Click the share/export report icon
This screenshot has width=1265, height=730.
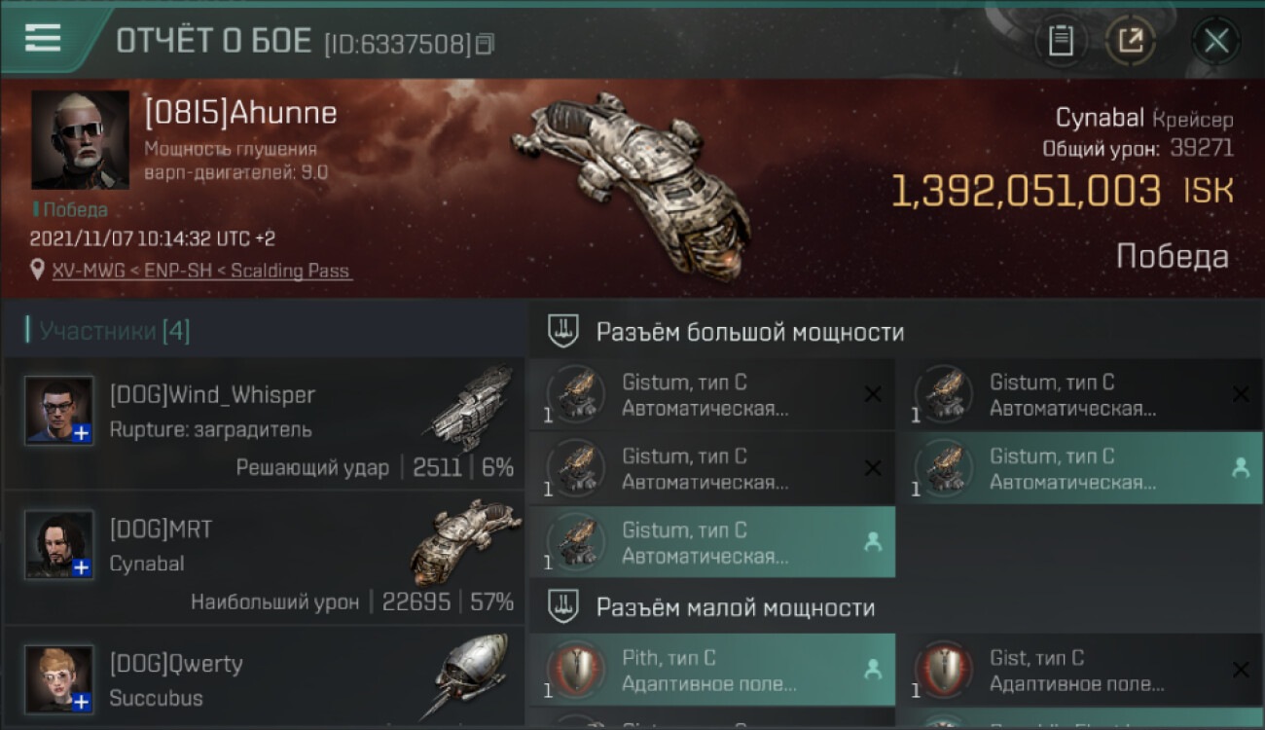(x=1130, y=41)
